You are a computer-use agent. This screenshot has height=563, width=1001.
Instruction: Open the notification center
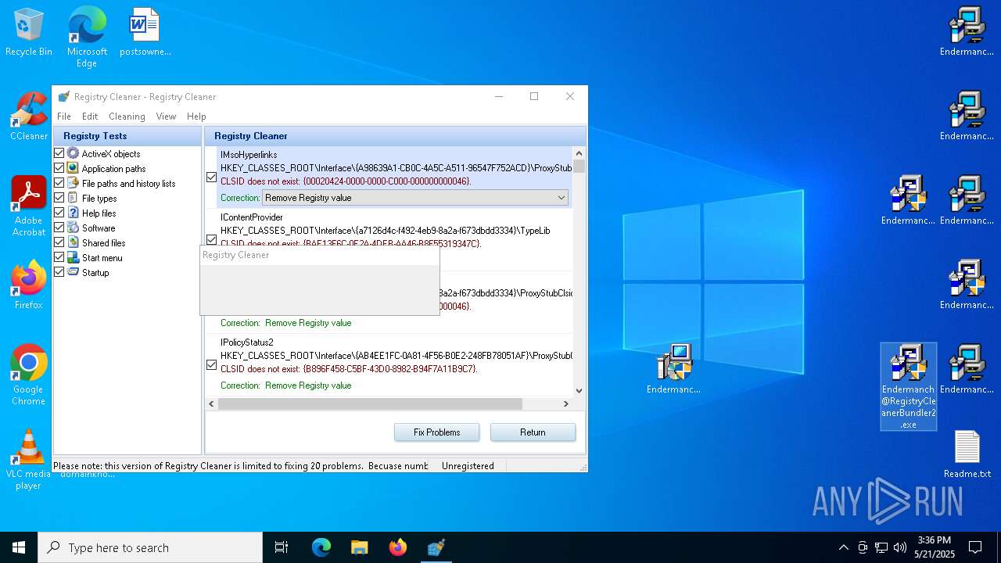pyautogui.click(x=975, y=547)
